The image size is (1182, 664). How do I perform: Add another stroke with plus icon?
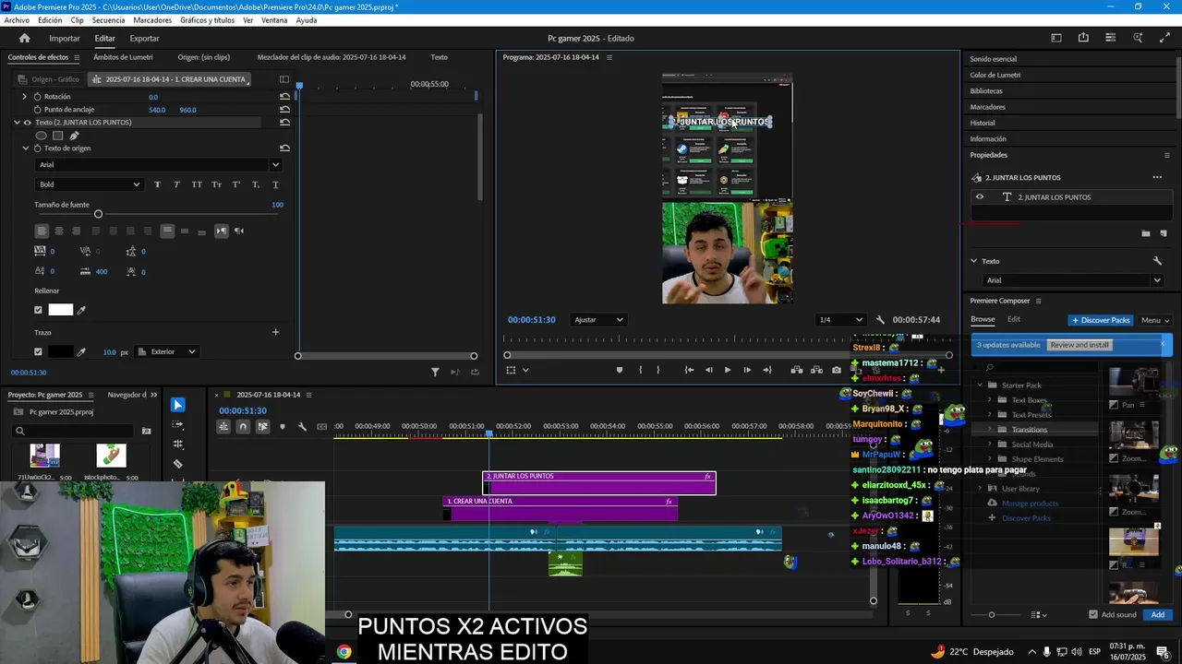(275, 332)
